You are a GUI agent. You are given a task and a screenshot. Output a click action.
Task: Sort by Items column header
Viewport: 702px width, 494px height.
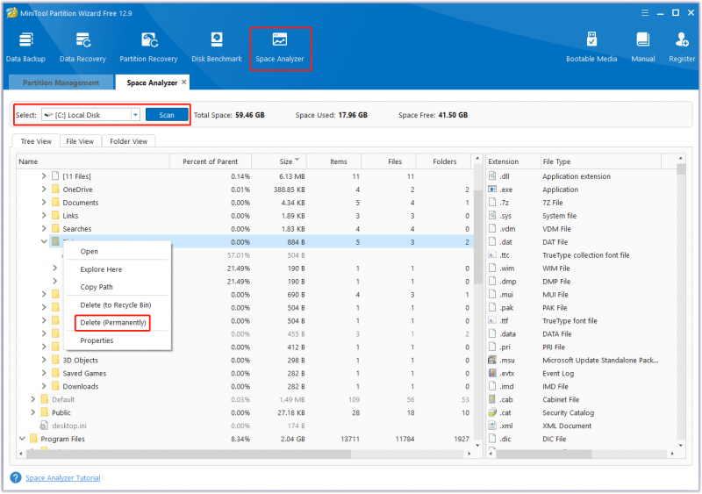(x=334, y=161)
